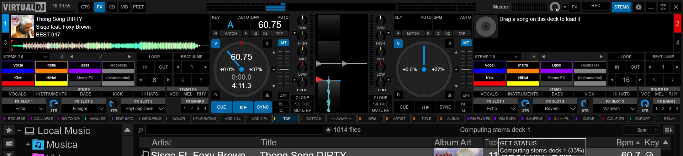Click the search magnifier icon
683x156 pixels.
point(141,130)
